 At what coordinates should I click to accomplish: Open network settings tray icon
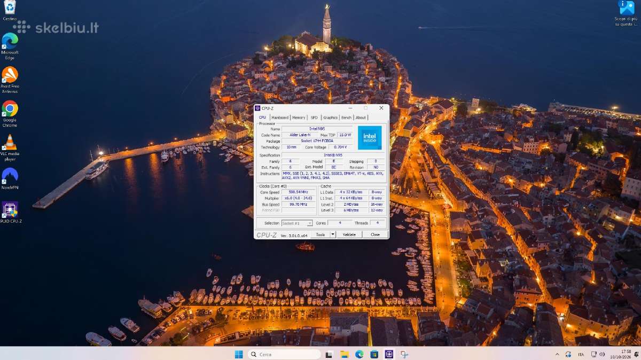pos(594,354)
